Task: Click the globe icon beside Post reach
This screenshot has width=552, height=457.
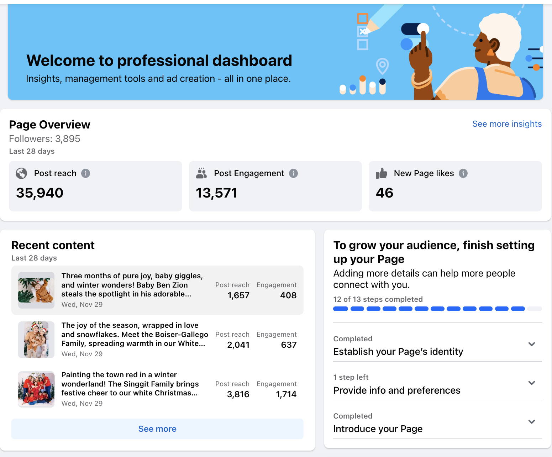Action: [21, 173]
